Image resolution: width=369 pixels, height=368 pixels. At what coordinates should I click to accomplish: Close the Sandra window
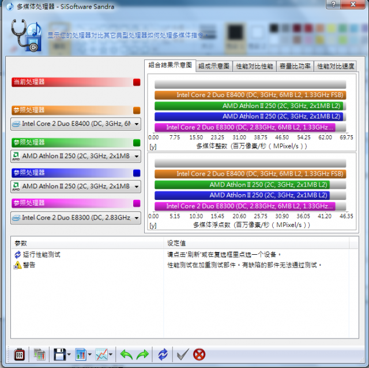pos(353,4)
